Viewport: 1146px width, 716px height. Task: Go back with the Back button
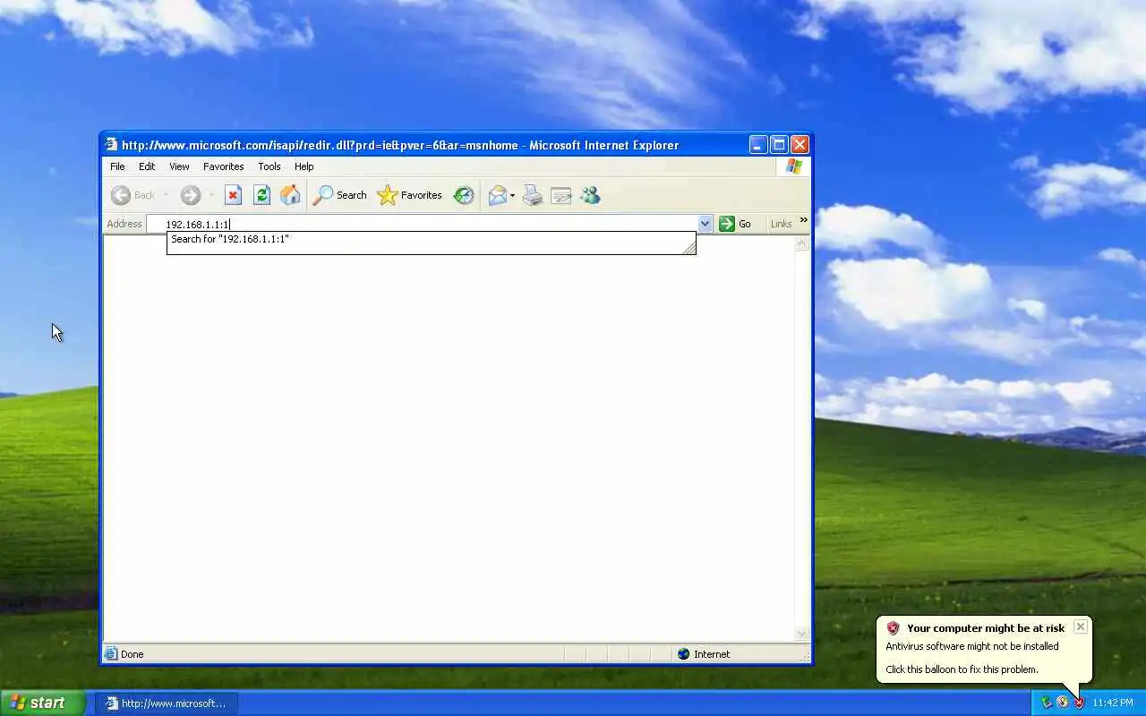133,195
